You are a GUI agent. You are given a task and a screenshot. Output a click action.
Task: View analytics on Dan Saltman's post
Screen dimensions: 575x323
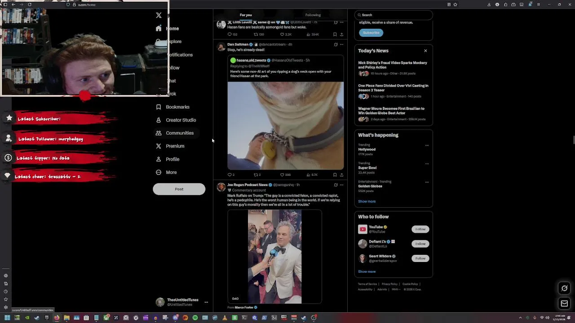point(312,175)
